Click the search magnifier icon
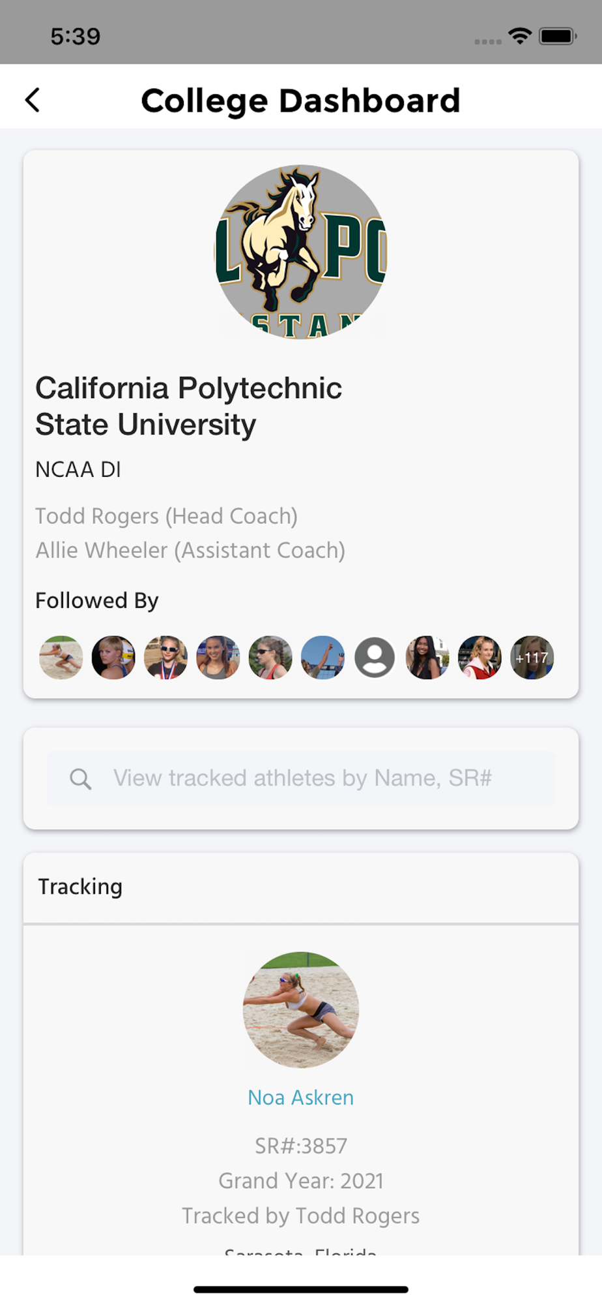The width and height of the screenshot is (602, 1305). [x=81, y=778]
